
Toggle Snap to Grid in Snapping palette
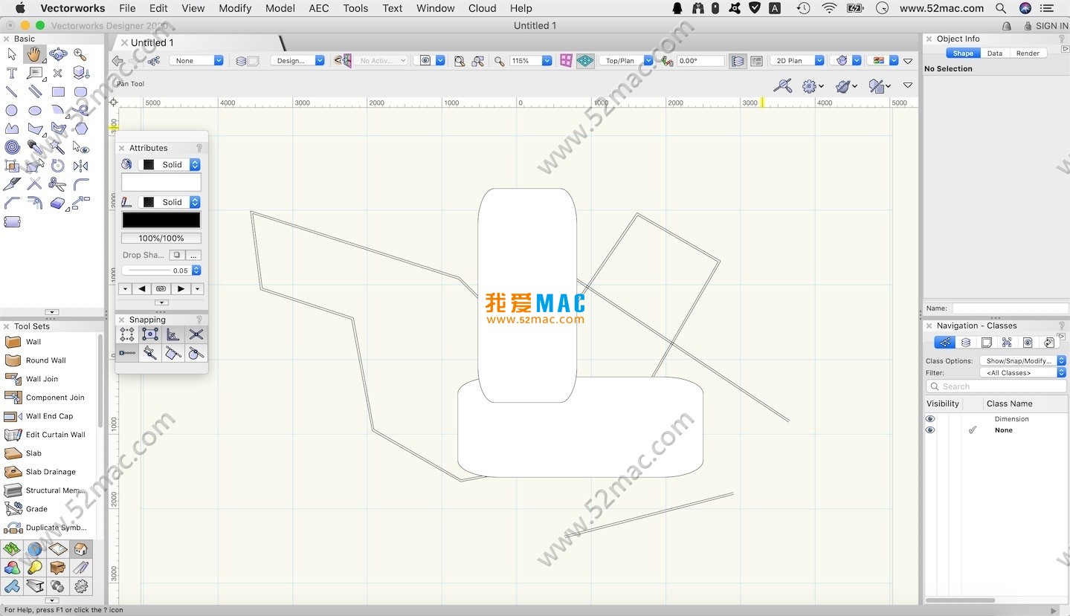pyautogui.click(x=127, y=335)
